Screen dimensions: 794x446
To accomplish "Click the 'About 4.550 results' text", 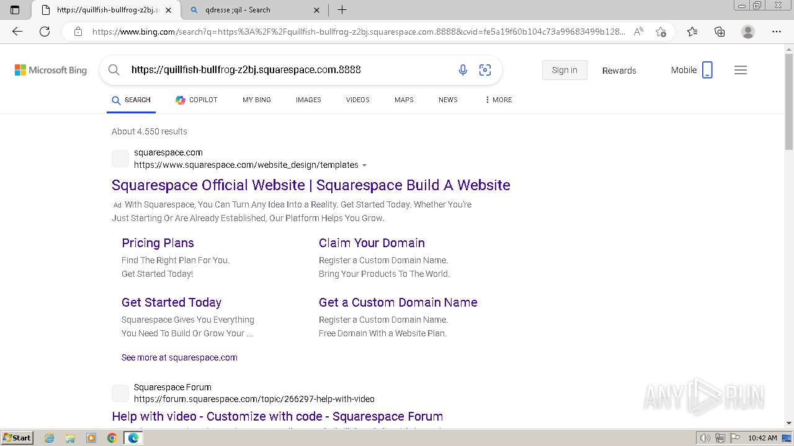I will tap(149, 131).
